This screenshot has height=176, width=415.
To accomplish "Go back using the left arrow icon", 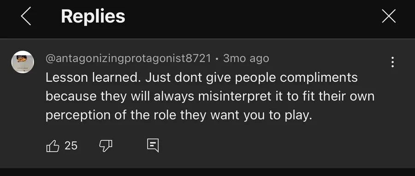I will (x=26, y=17).
